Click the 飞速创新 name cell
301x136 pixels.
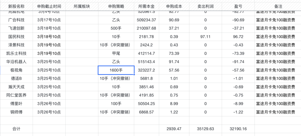pos(16,28)
